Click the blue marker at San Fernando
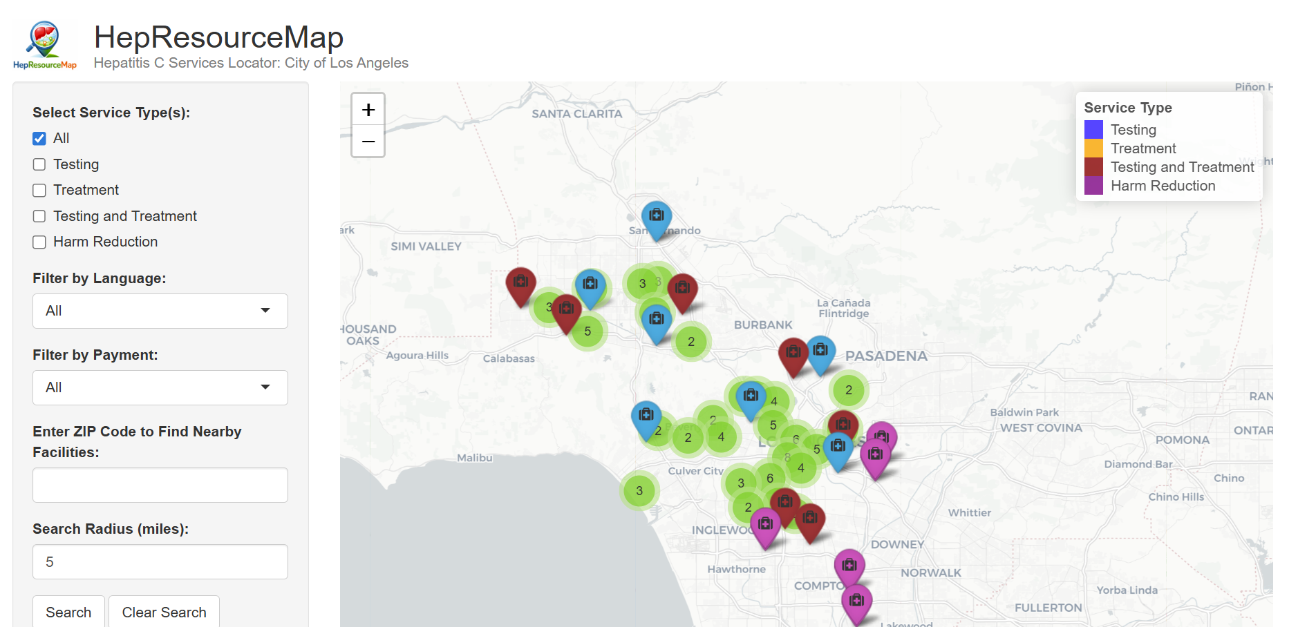This screenshot has height=627, width=1298. [x=656, y=217]
